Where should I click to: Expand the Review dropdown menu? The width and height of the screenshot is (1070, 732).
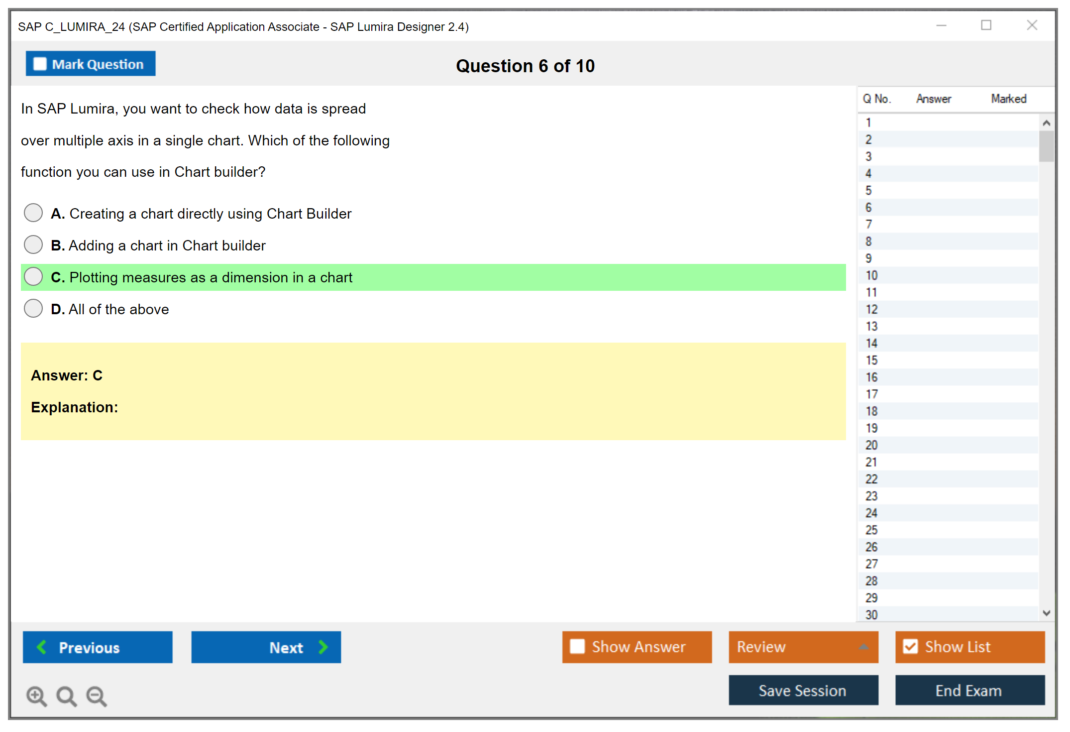click(863, 647)
